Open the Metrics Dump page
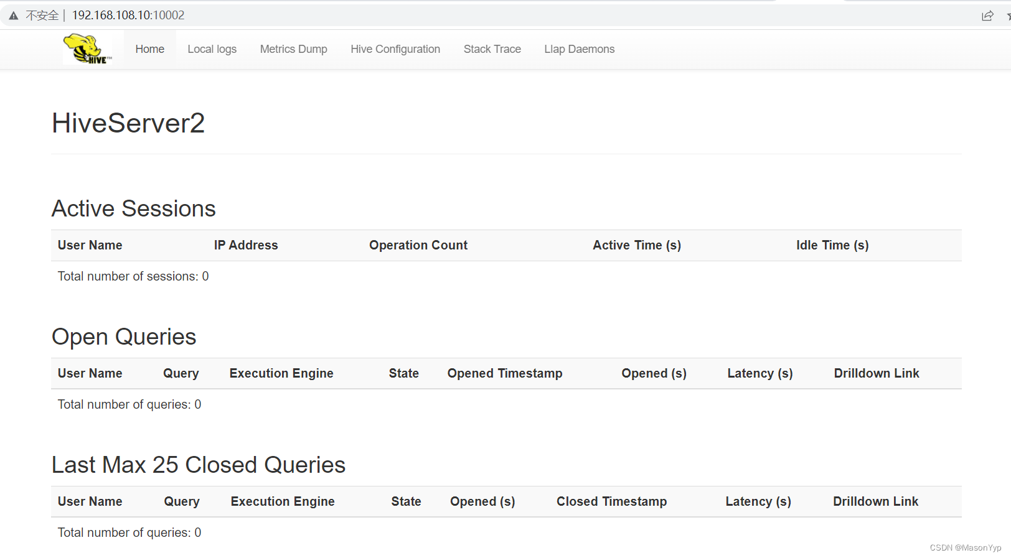The image size is (1011, 558). (294, 49)
